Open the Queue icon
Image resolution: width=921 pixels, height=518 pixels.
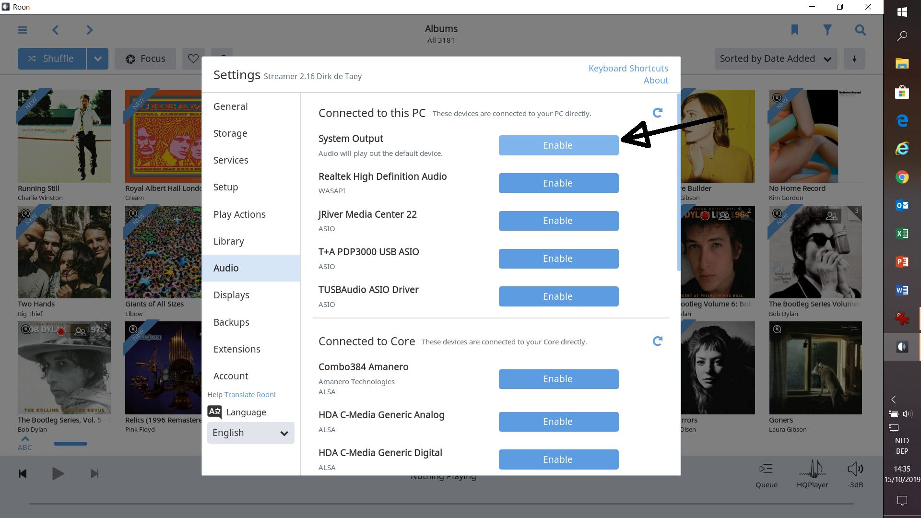point(766,474)
